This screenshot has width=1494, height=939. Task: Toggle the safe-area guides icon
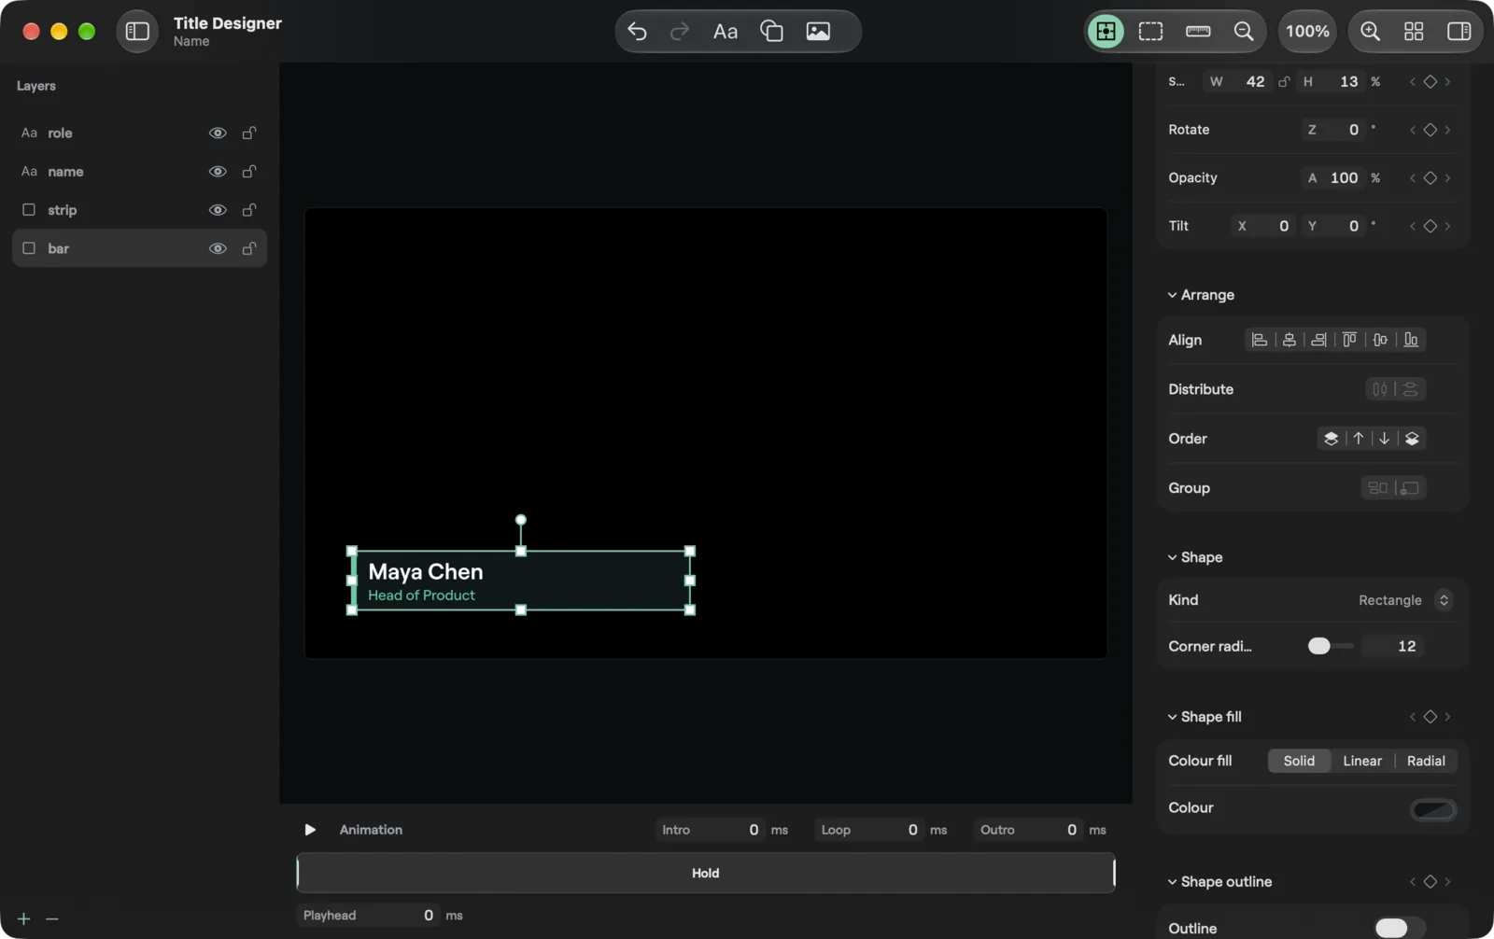pyautogui.click(x=1106, y=32)
